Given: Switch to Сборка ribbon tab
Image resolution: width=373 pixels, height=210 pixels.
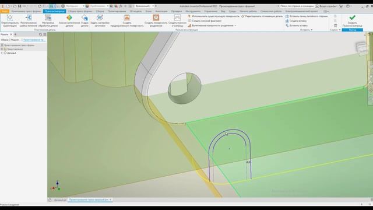Looking at the screenshot, I should point(100,11).
